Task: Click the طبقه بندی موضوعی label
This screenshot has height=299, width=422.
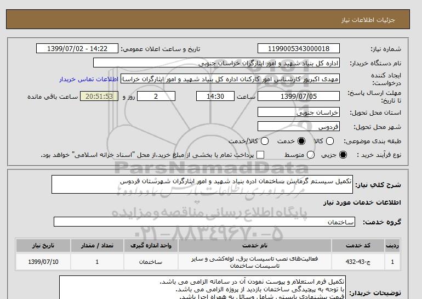Action: (x=372, y=141)
